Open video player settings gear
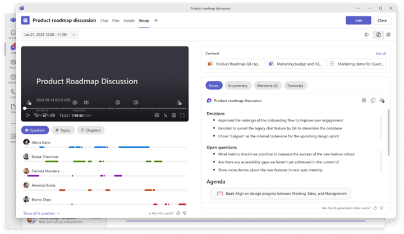Viewport: 404px width, 234px height. tap(174, 115)
